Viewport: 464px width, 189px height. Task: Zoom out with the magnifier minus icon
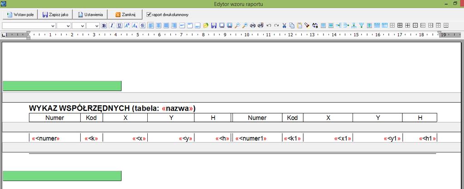click(237, 25)
